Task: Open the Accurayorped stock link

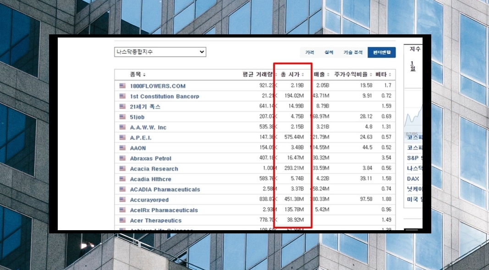Action: (149, 200)
